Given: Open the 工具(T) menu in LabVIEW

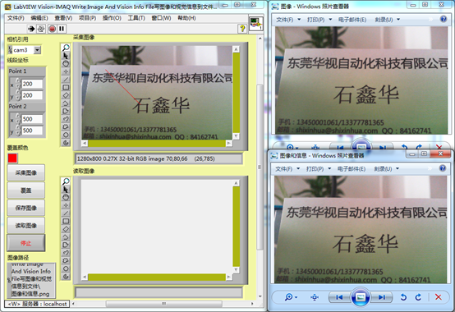Looking at the screenshot, I should pyautogui.click(x=136, y=18).
